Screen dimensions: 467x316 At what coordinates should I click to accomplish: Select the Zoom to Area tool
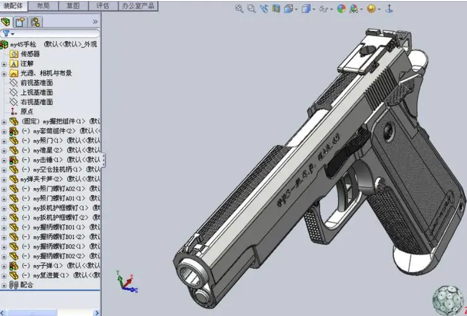(x=251, y=9)
